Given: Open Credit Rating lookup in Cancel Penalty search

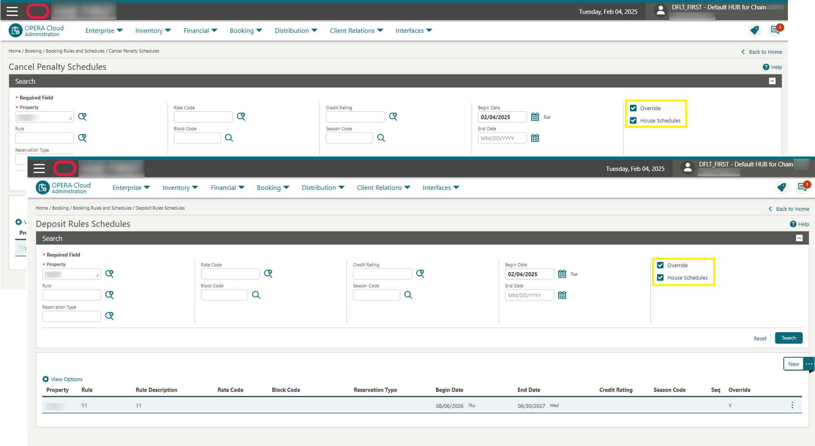Looking at the screenshot, I should coord(393,117).
